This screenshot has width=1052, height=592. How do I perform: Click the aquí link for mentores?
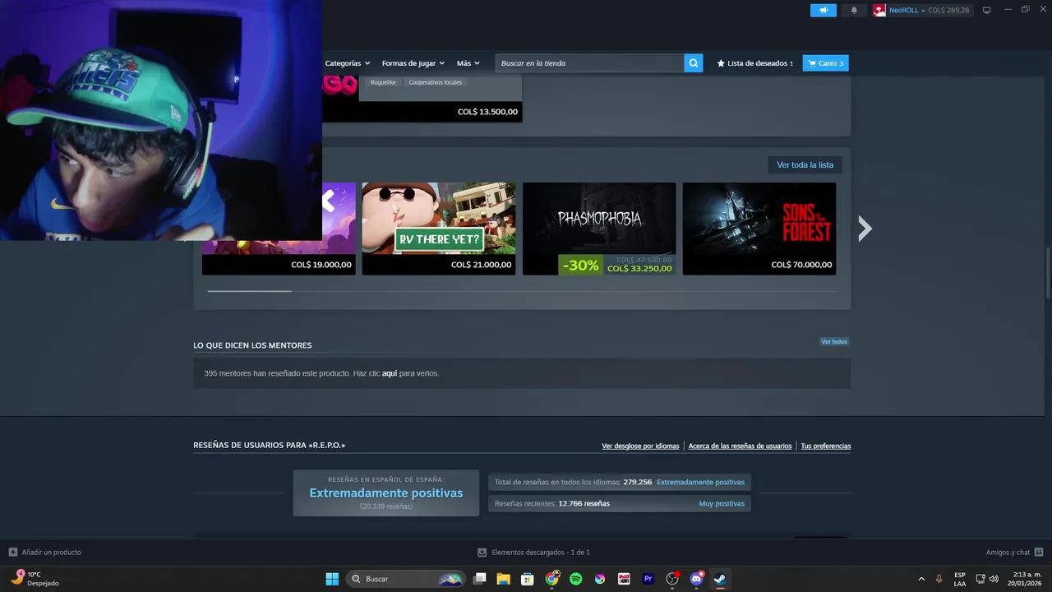(390, 373)
